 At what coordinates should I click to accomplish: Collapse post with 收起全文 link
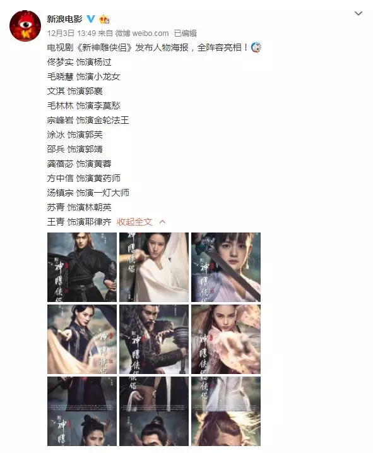tap(134, 222)
